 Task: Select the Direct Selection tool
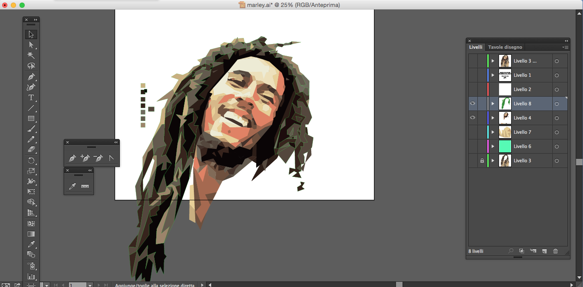tap(31, 45)
